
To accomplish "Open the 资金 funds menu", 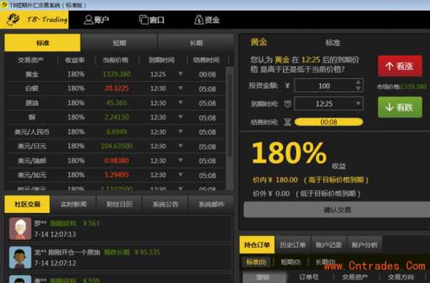I will (x=207, y=20).
